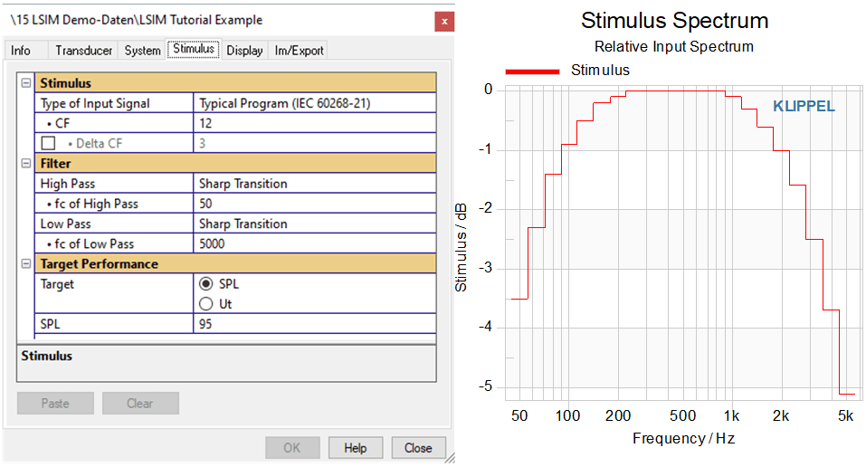Open the Transducer tab
866x467 pixels.
(x=83, y=51)
